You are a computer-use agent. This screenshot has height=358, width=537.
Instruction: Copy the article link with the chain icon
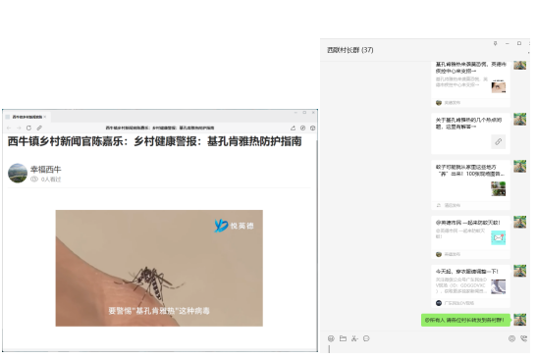click(39, 128)
